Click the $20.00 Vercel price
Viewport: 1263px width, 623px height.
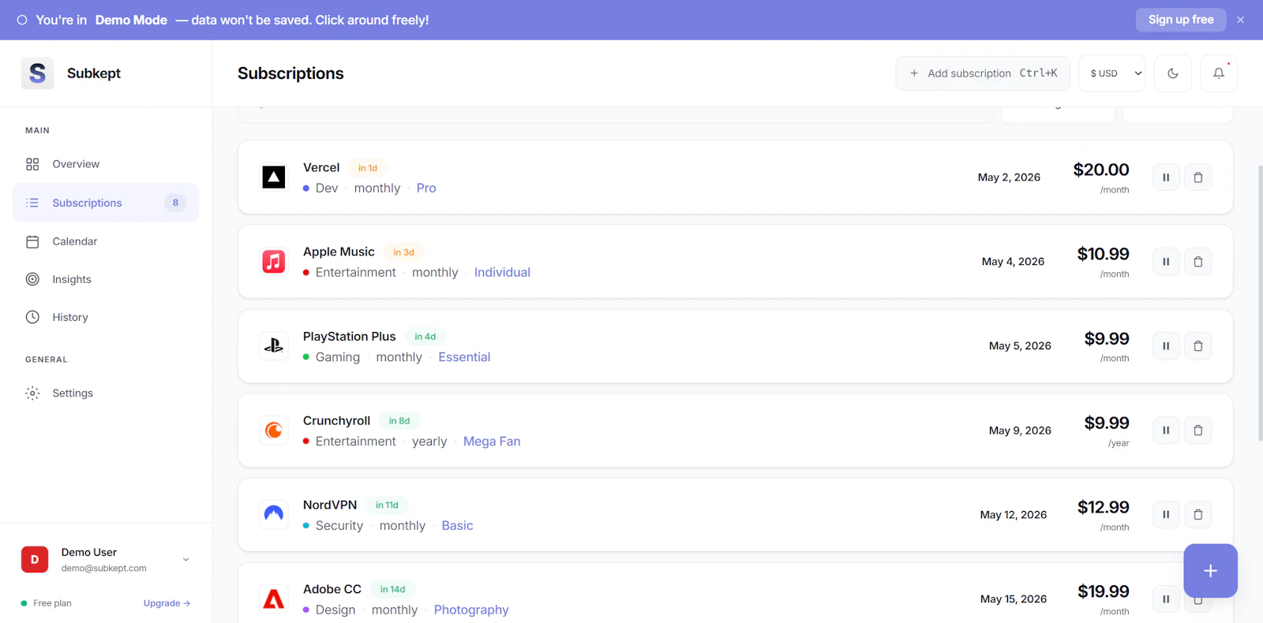click(1101, 170)
